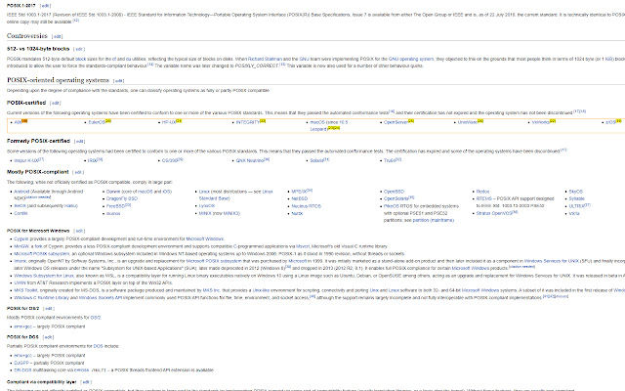Follow the Contiki link
Screen dimensions: 625x391
[x=21, y=214]
